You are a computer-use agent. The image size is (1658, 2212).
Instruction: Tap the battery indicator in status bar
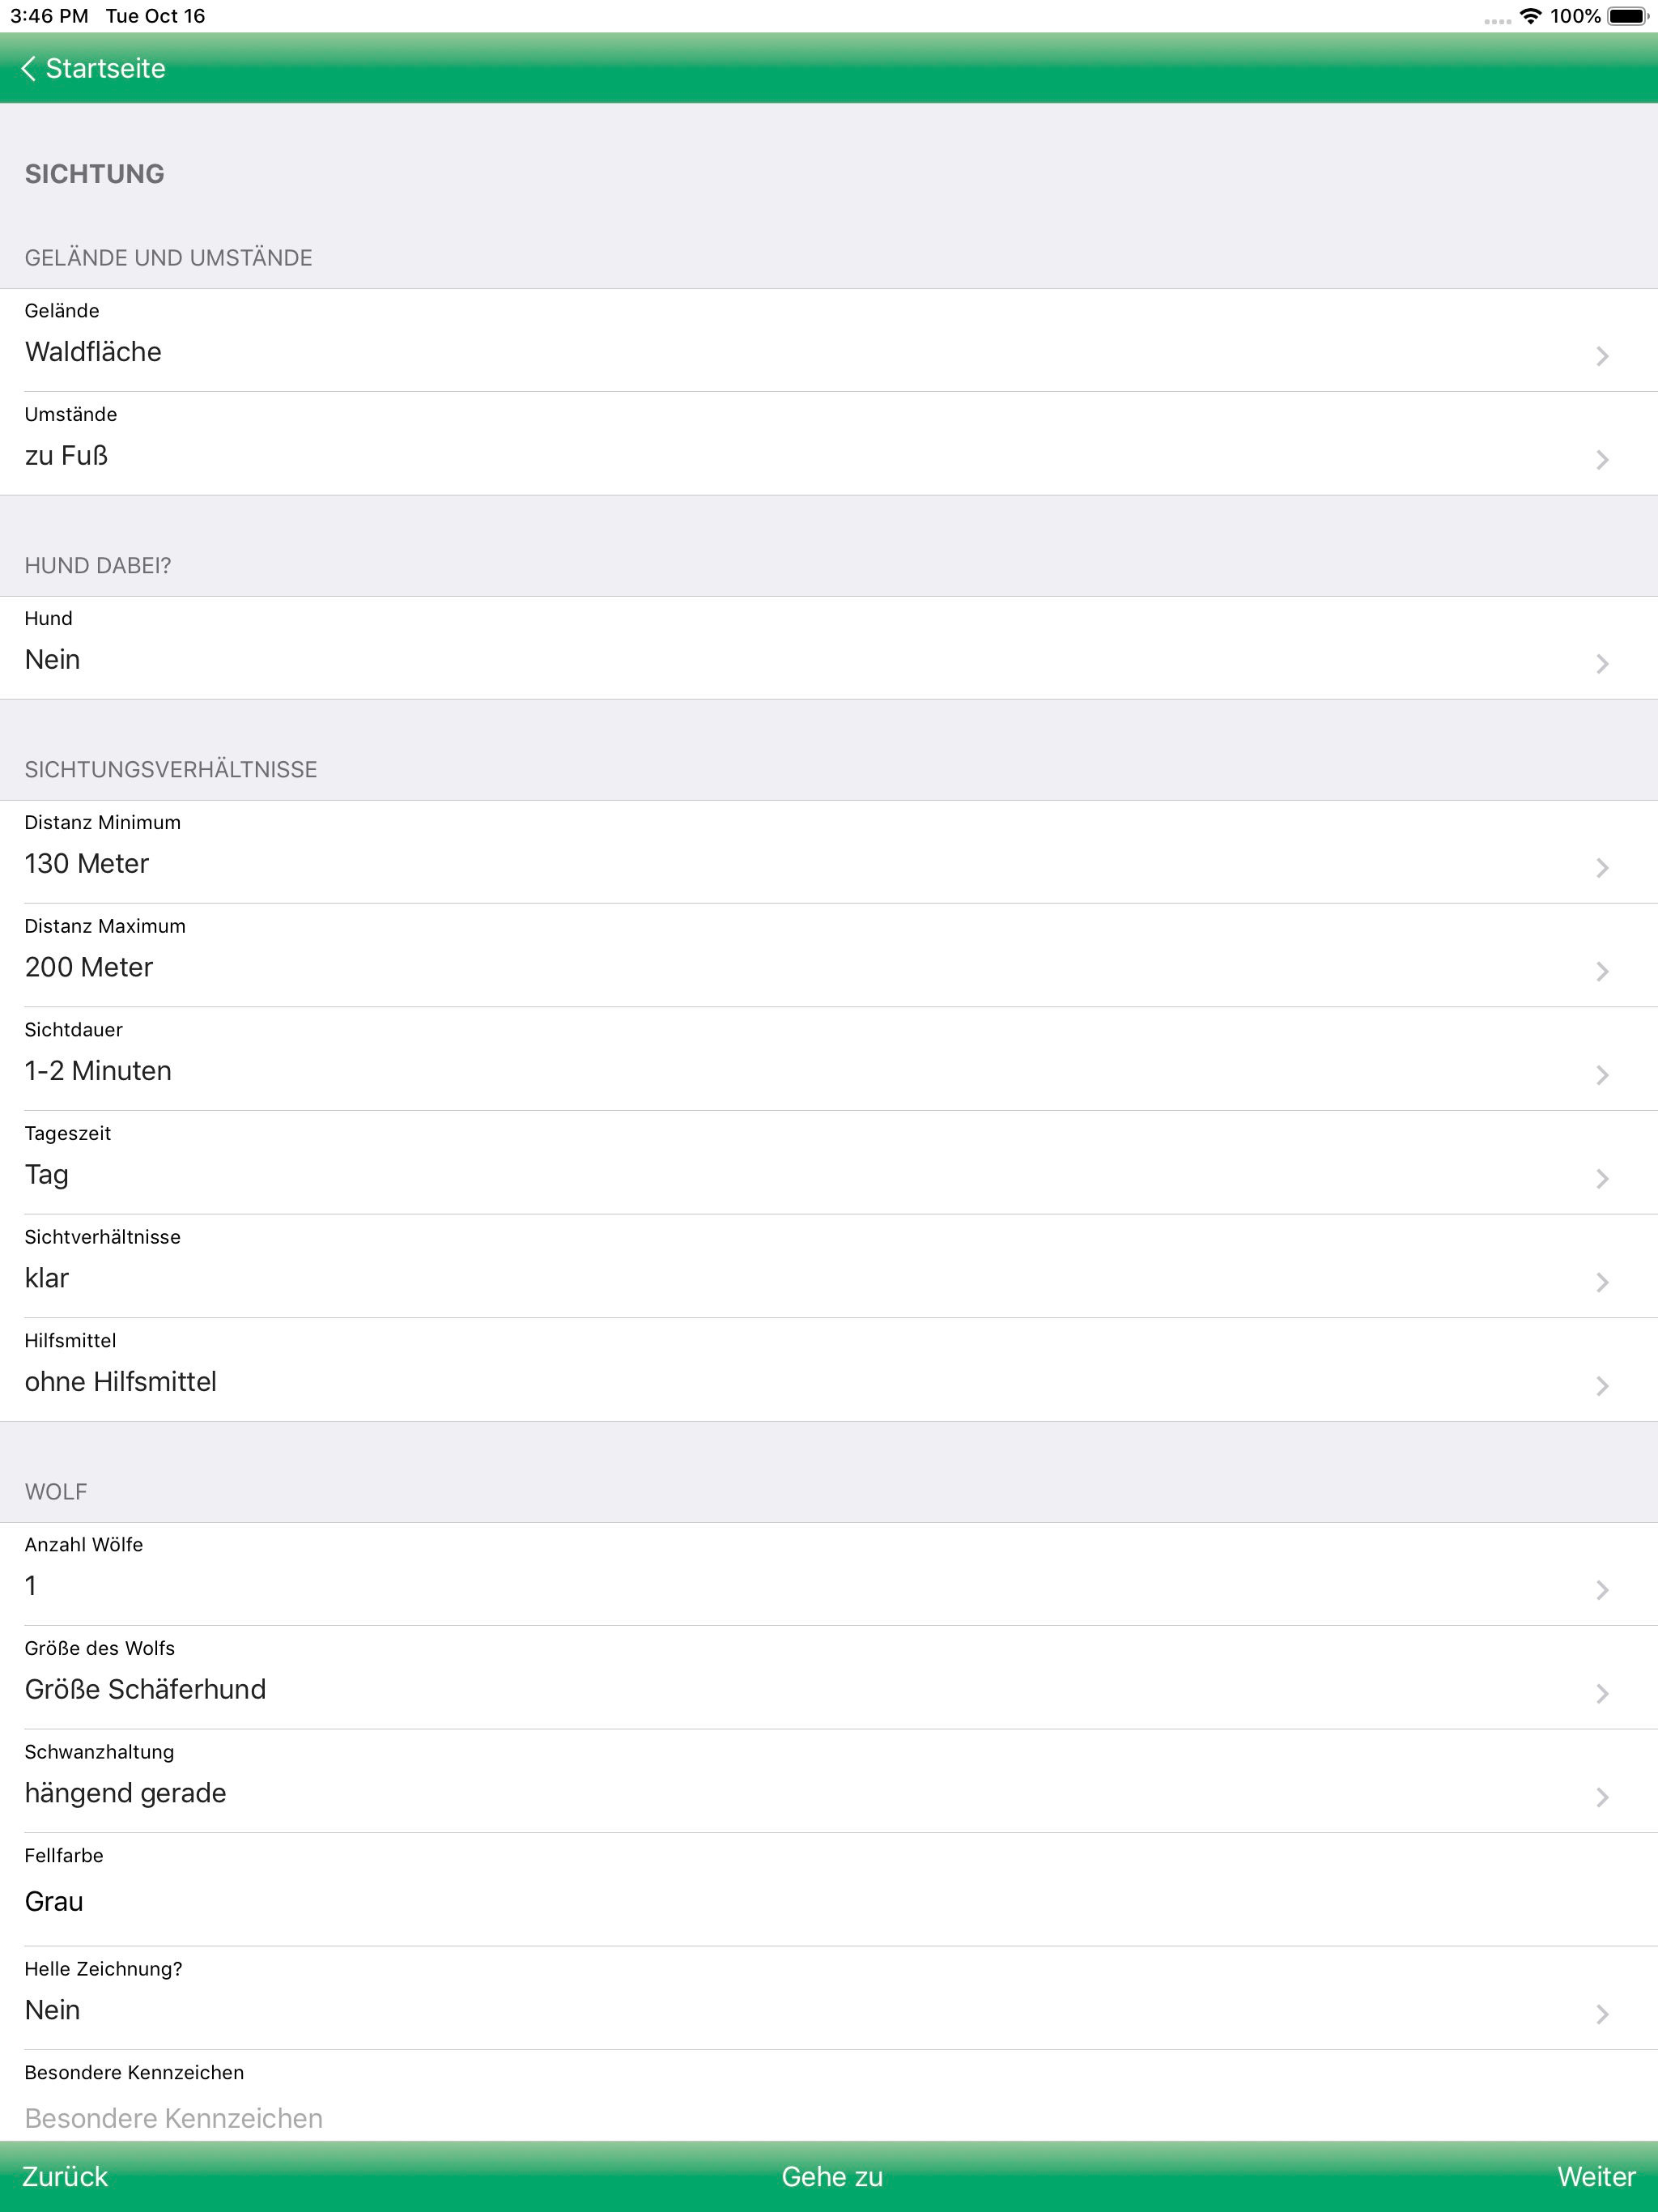[x=1627, y=16]
